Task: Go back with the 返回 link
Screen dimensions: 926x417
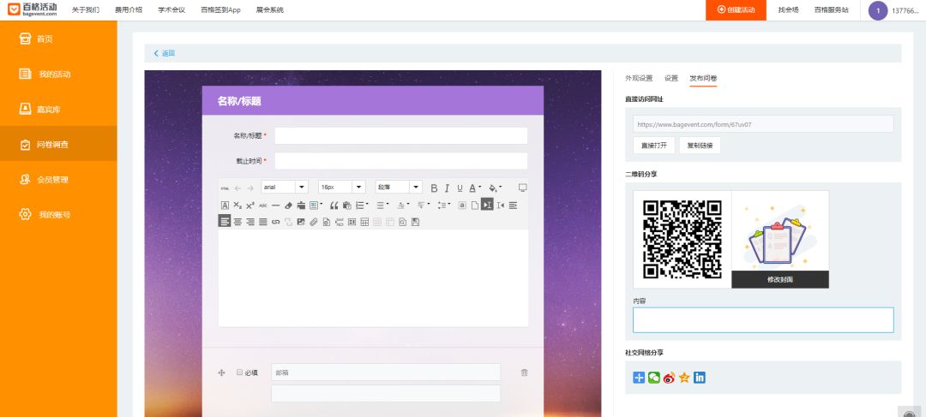Action: (x=165, y=53)
